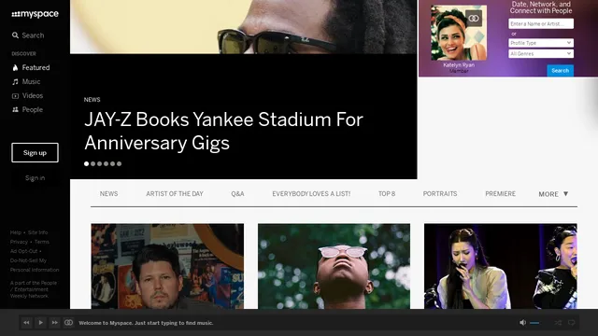The height and width of the screenshot is (336, 598).
Task: Open the All Genres dropdown
Action: 541,54
